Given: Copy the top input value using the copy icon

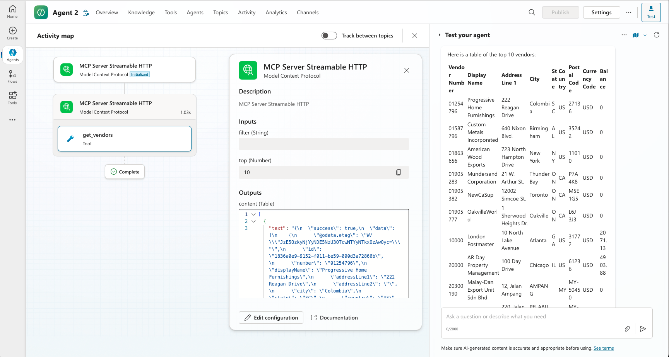Looking at the screenshot, I should tap(399, 172).
